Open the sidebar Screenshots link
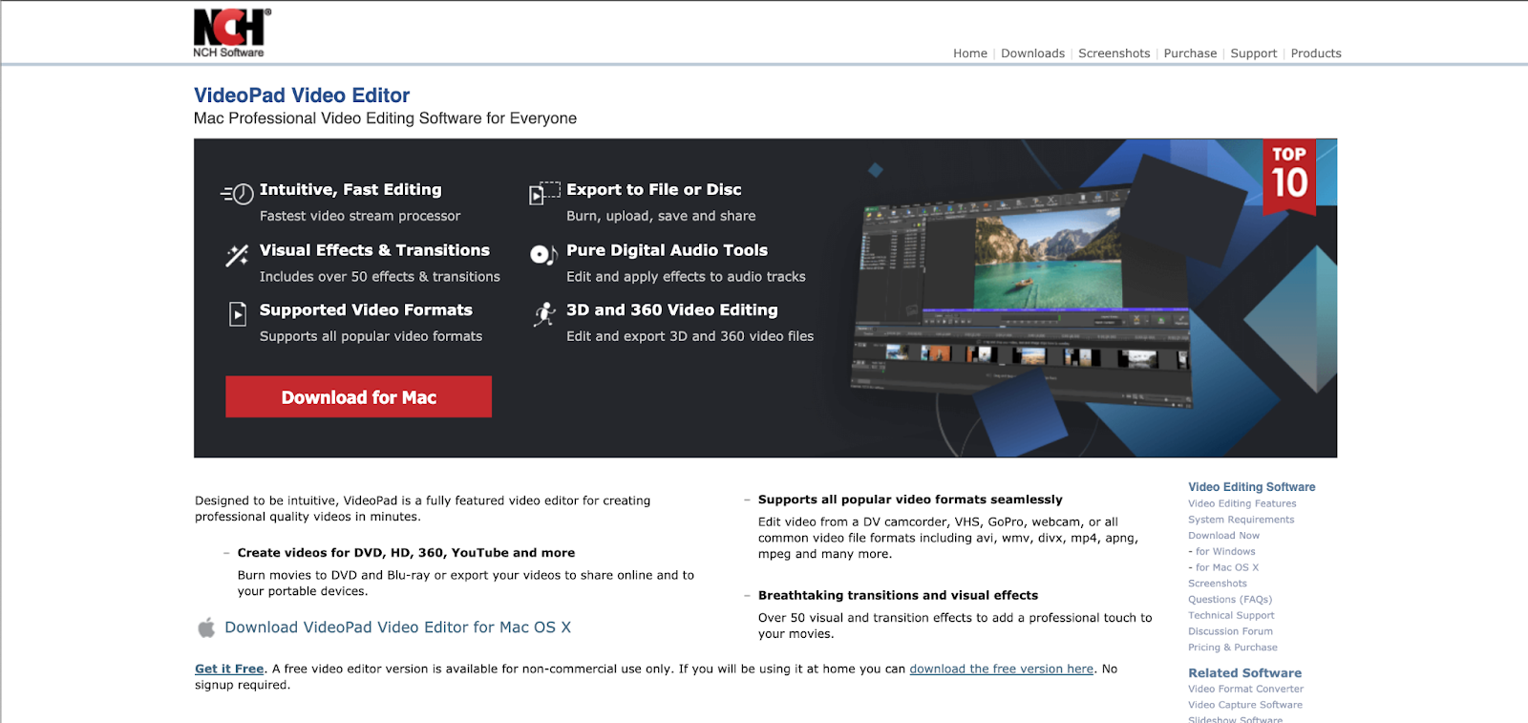 point(1217,584)
